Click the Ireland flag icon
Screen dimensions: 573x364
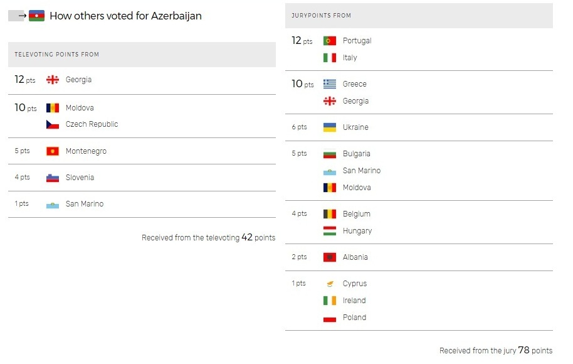(330, 301)
